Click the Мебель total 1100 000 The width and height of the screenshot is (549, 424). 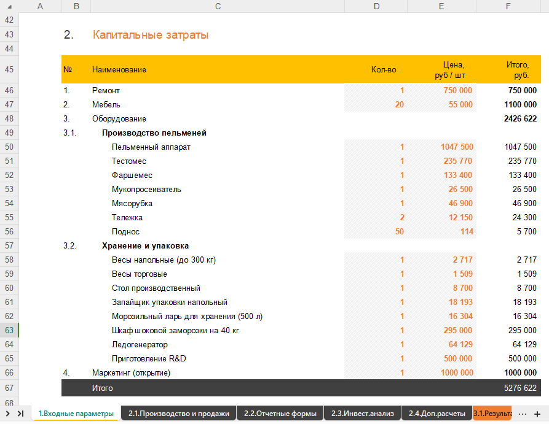click(520, 104)
